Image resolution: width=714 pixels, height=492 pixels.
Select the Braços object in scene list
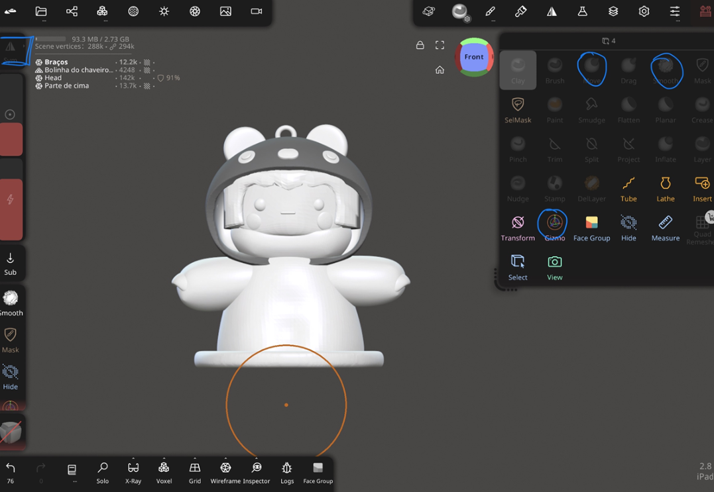(x=56, y=62)
